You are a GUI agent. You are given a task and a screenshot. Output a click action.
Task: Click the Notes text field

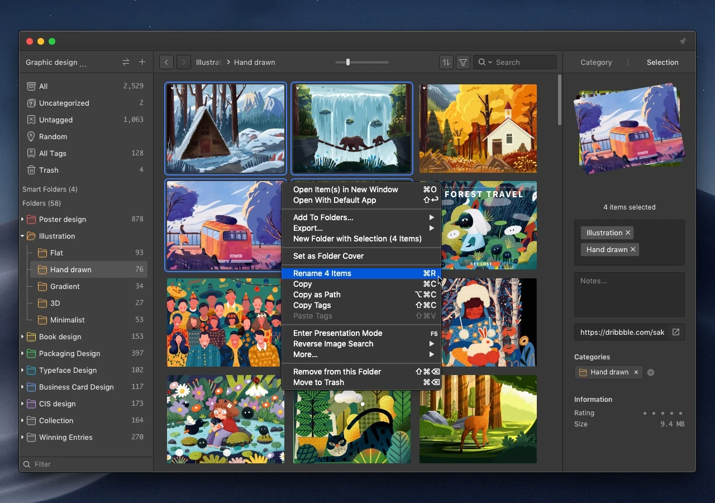tap(629, 295)
